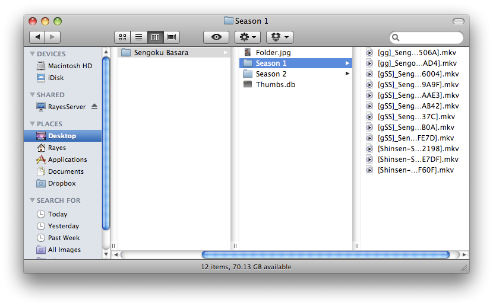
Task: Select [gSS]_Seng...AB42].mkv file
Action: [x=415, y=106]
